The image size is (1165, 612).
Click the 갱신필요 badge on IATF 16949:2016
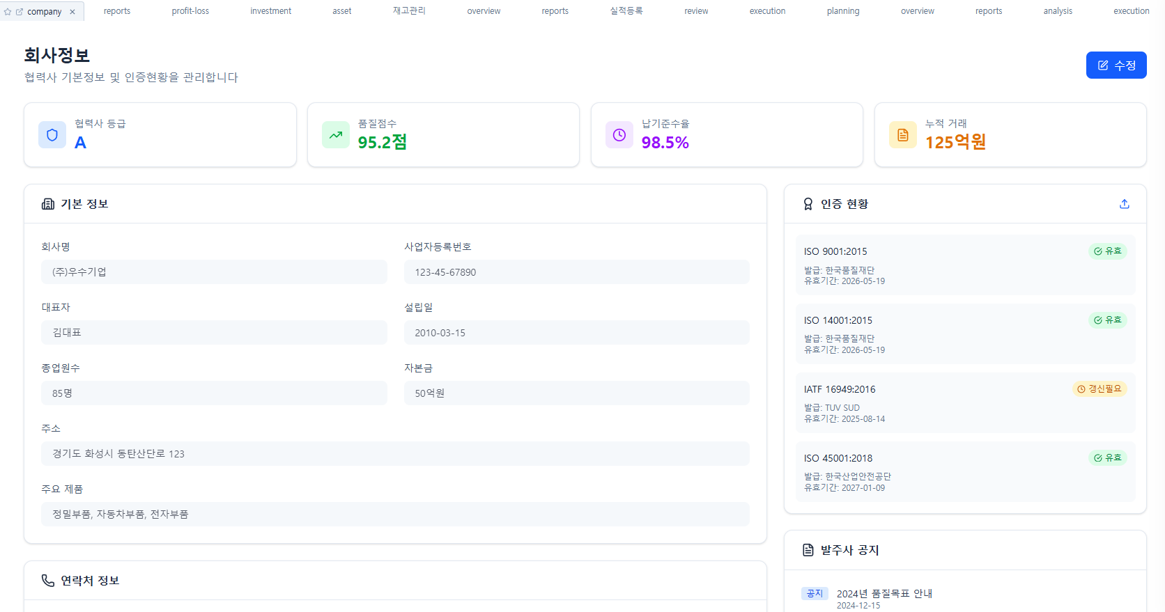1100,389
